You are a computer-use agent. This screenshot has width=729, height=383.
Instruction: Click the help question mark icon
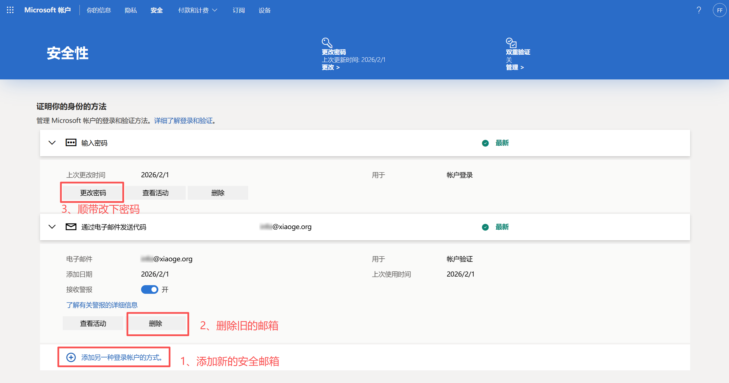point(698,10)
